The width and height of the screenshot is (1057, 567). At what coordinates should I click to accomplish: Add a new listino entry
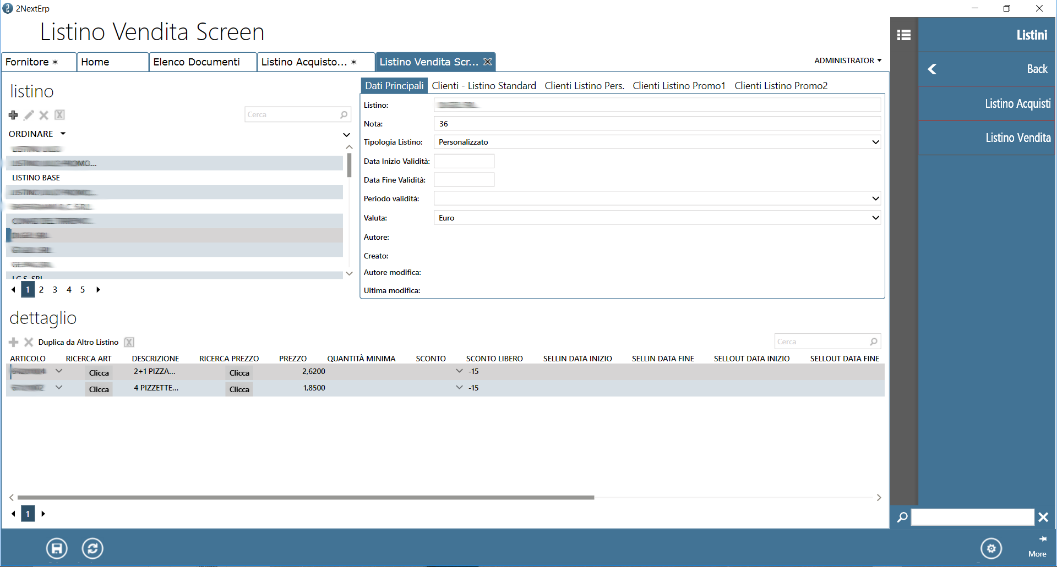point(13,115)
